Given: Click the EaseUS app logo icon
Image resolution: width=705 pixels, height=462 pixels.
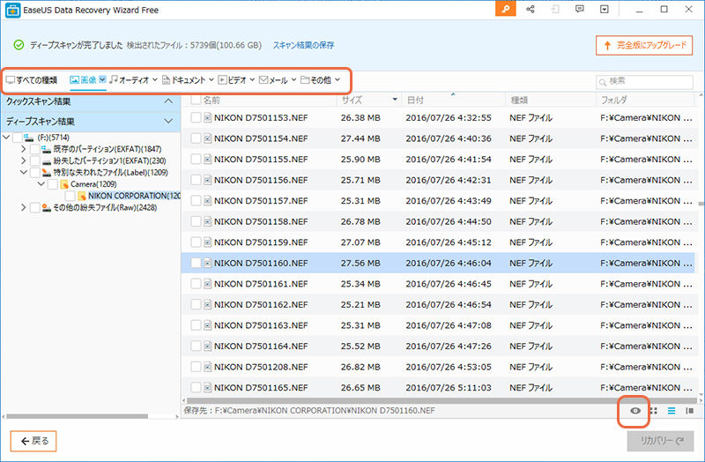Looking at the screenshot, I should 12,11.
